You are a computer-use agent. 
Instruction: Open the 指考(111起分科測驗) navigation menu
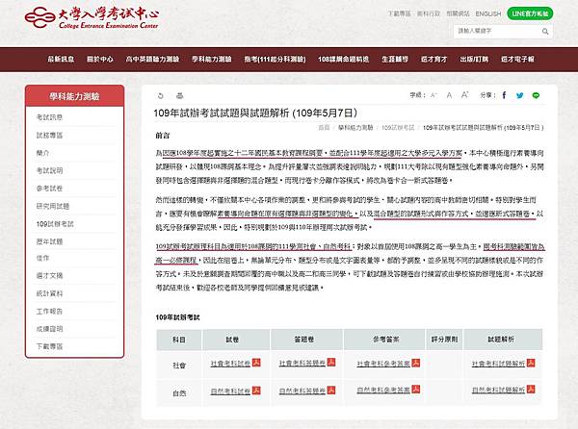[275, 60]
